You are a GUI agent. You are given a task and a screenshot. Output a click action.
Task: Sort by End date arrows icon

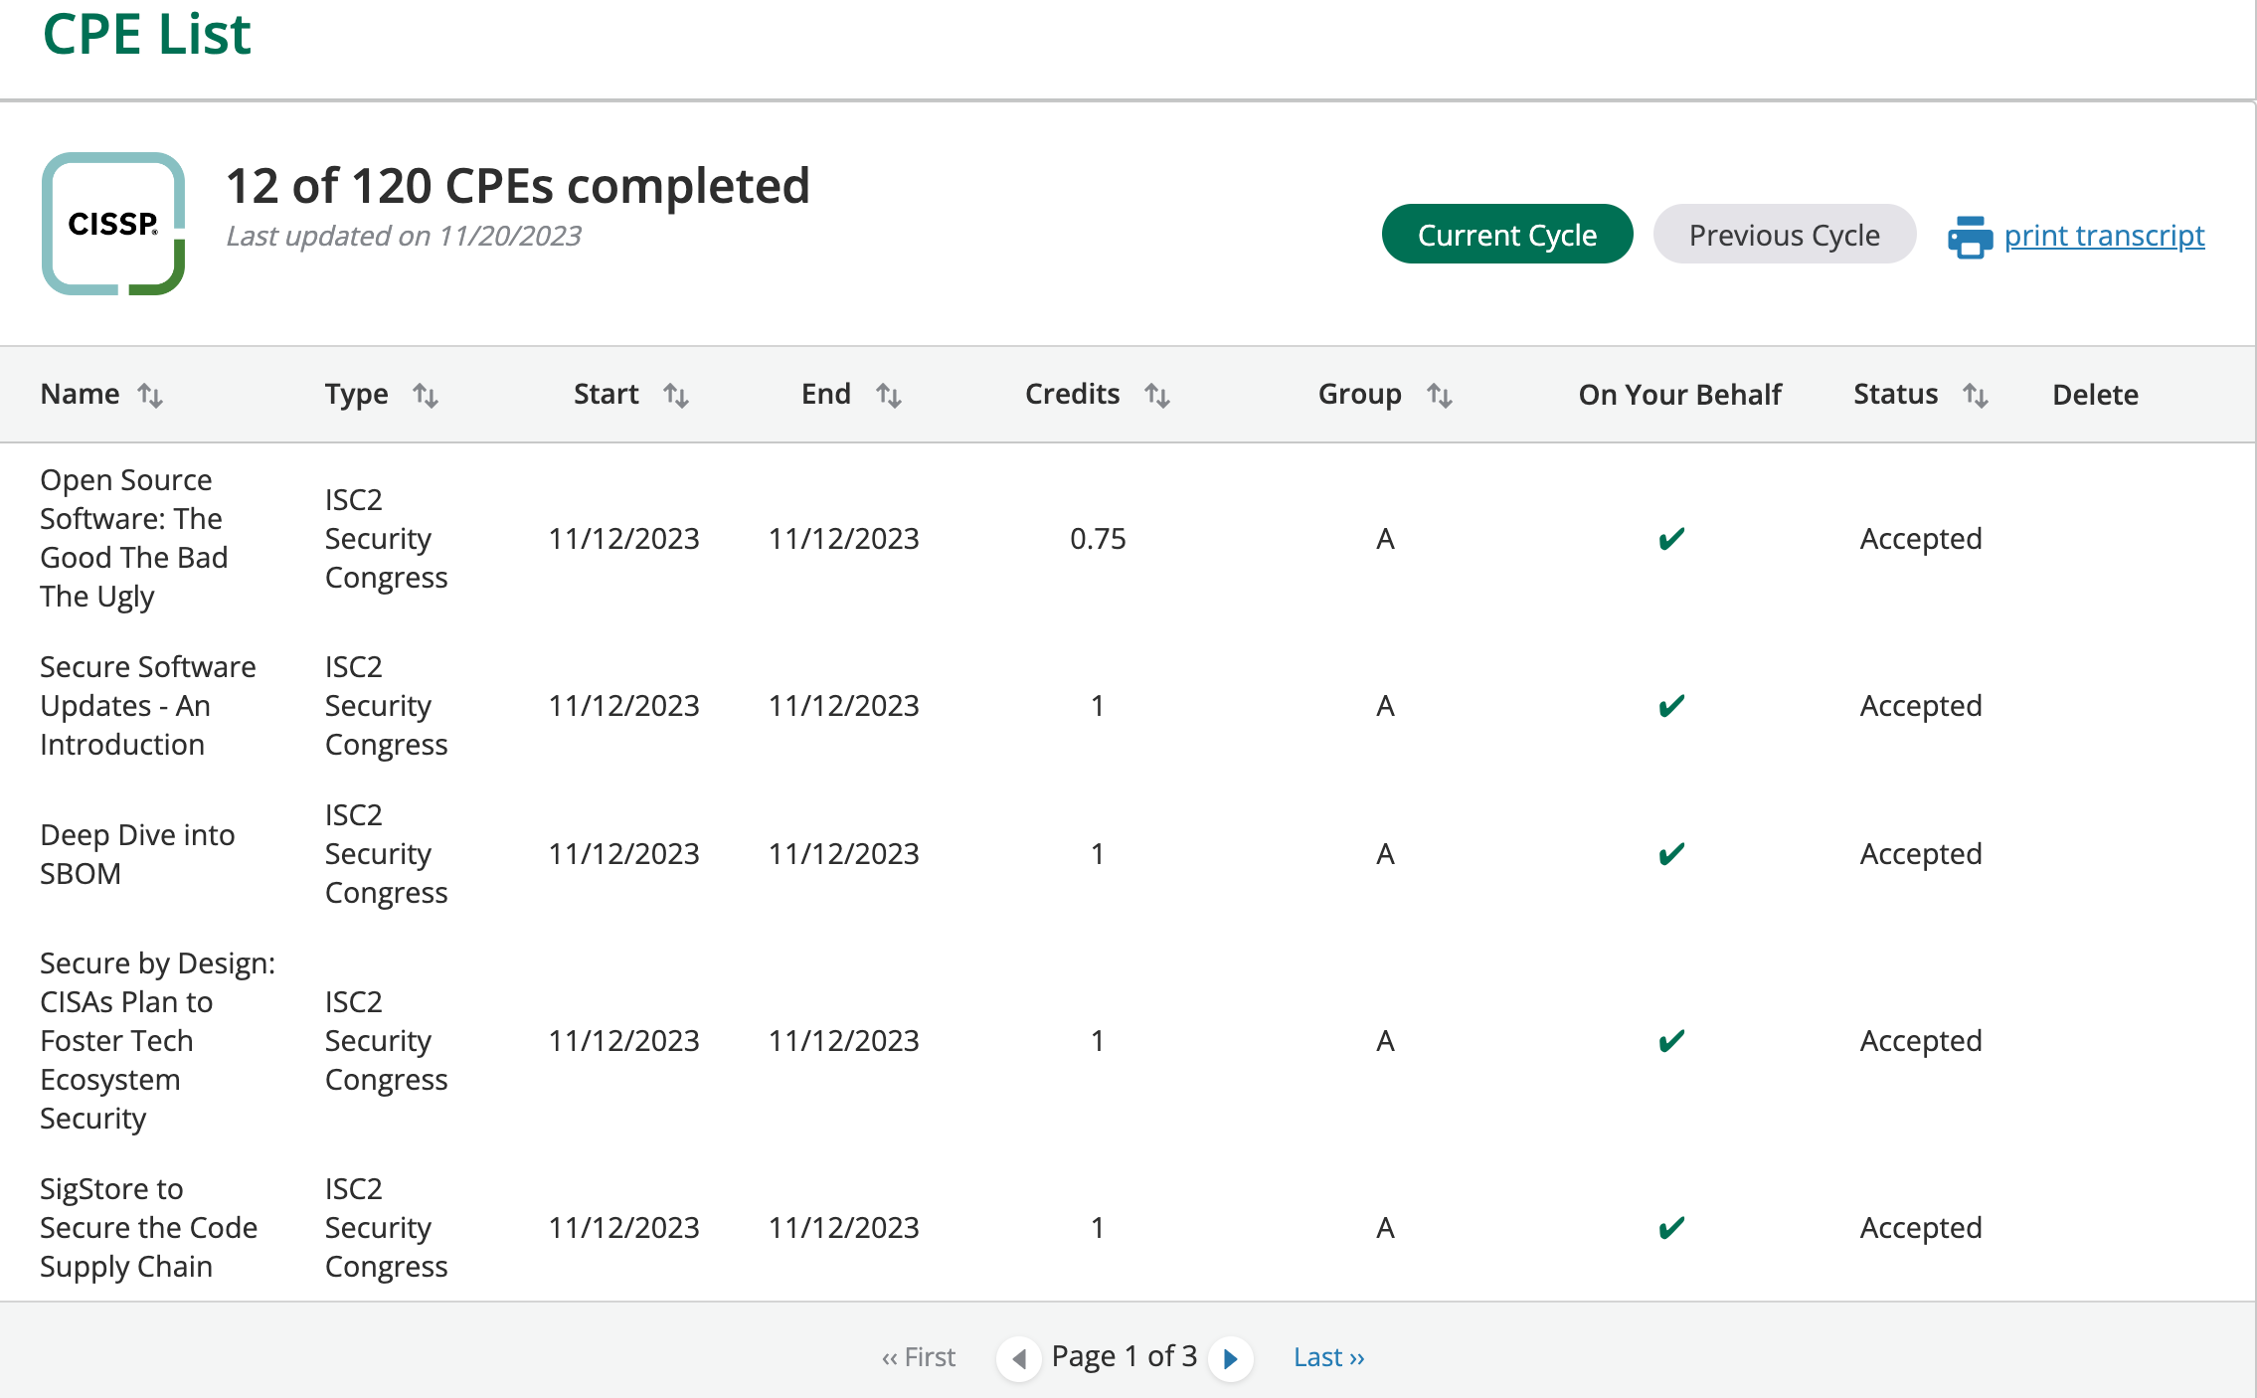coord(889,395)
